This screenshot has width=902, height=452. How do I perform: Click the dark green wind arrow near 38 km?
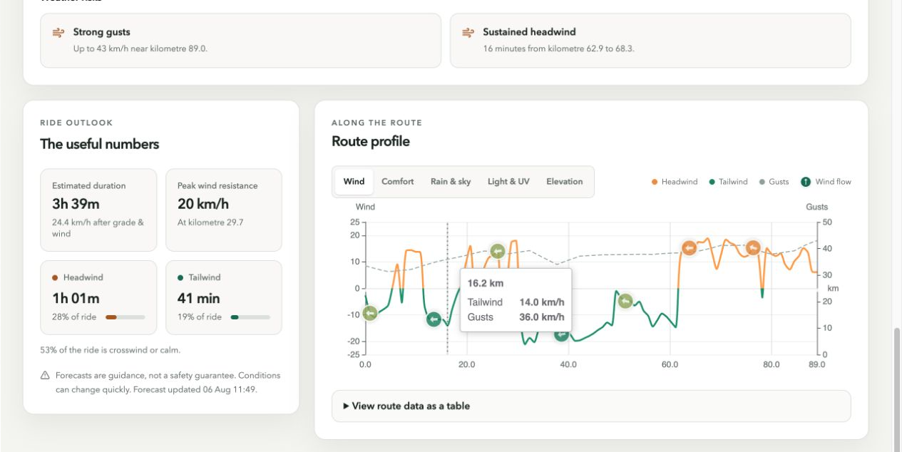561,334
